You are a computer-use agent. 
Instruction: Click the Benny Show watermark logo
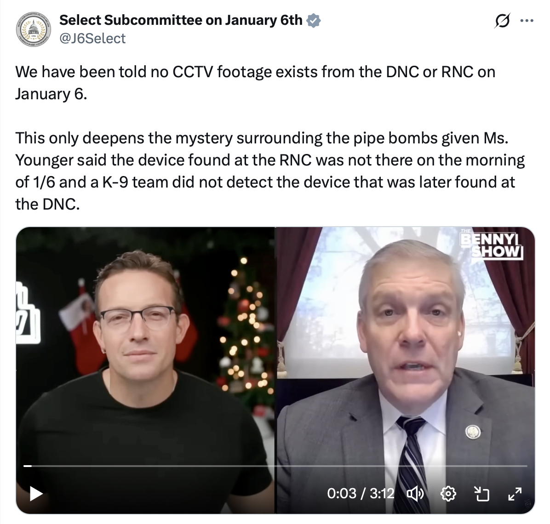click(x=492, y=245)
